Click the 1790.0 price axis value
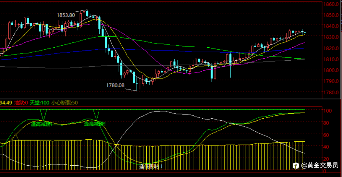This screenshot has height=177, width=342. (331, 81)
